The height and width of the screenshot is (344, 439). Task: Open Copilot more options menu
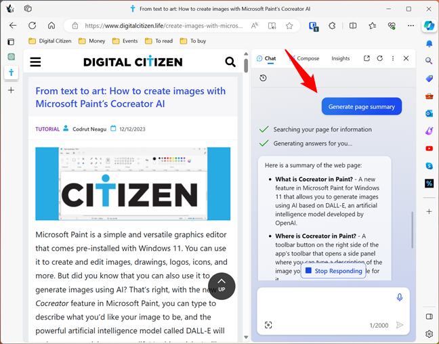point(393,58)
